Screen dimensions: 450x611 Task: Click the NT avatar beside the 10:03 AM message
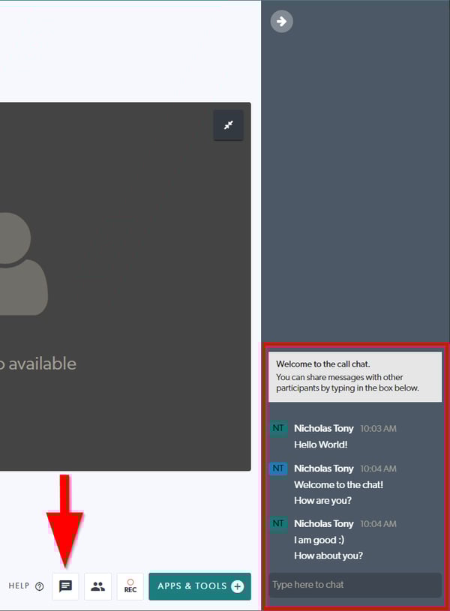point(278,429)
